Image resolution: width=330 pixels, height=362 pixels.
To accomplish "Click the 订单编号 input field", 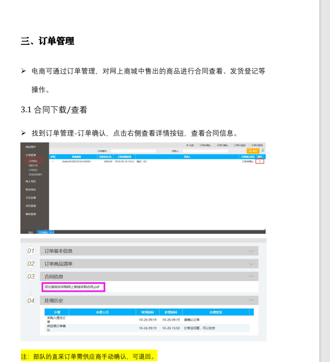I will tap(133, 151).
